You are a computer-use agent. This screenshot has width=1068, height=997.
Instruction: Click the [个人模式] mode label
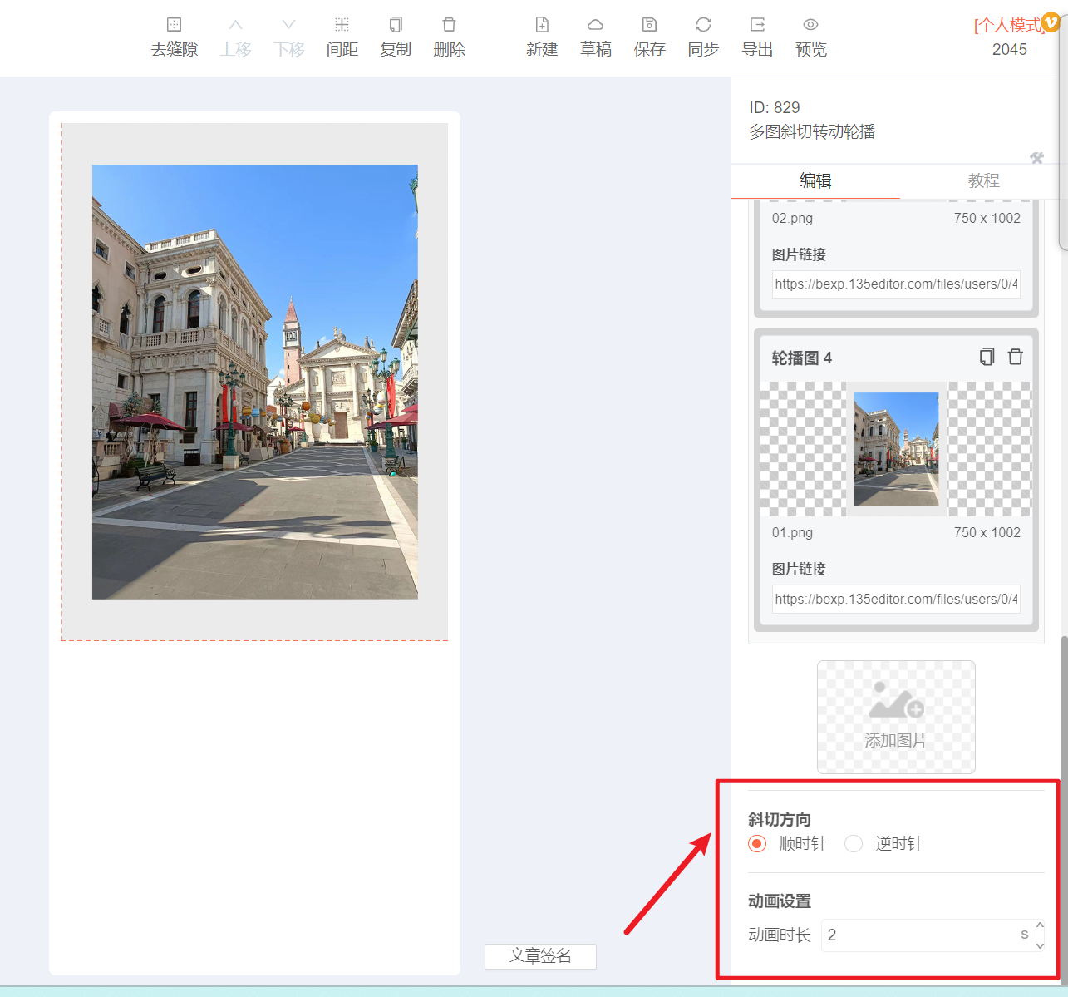click(1007, 25)
